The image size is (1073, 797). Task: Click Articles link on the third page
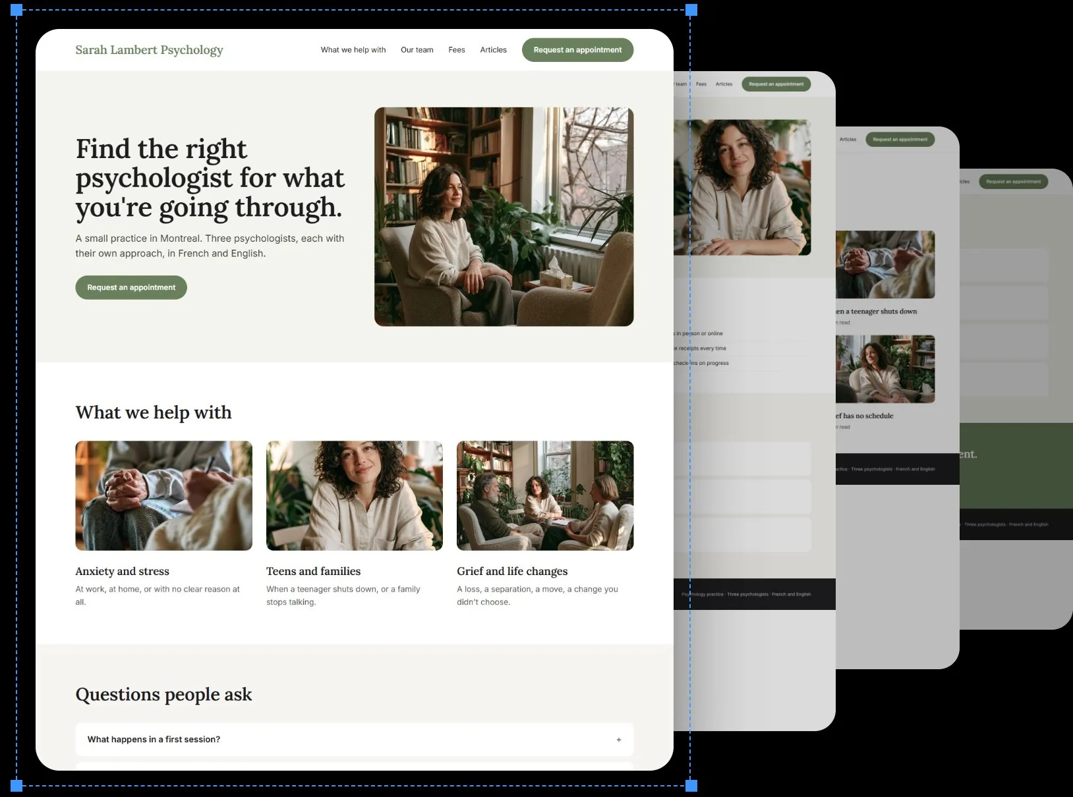click(848, 140)
